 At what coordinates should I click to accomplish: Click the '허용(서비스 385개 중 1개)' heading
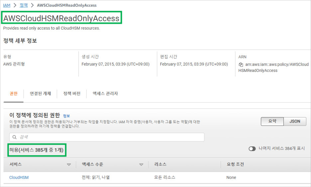36,150
